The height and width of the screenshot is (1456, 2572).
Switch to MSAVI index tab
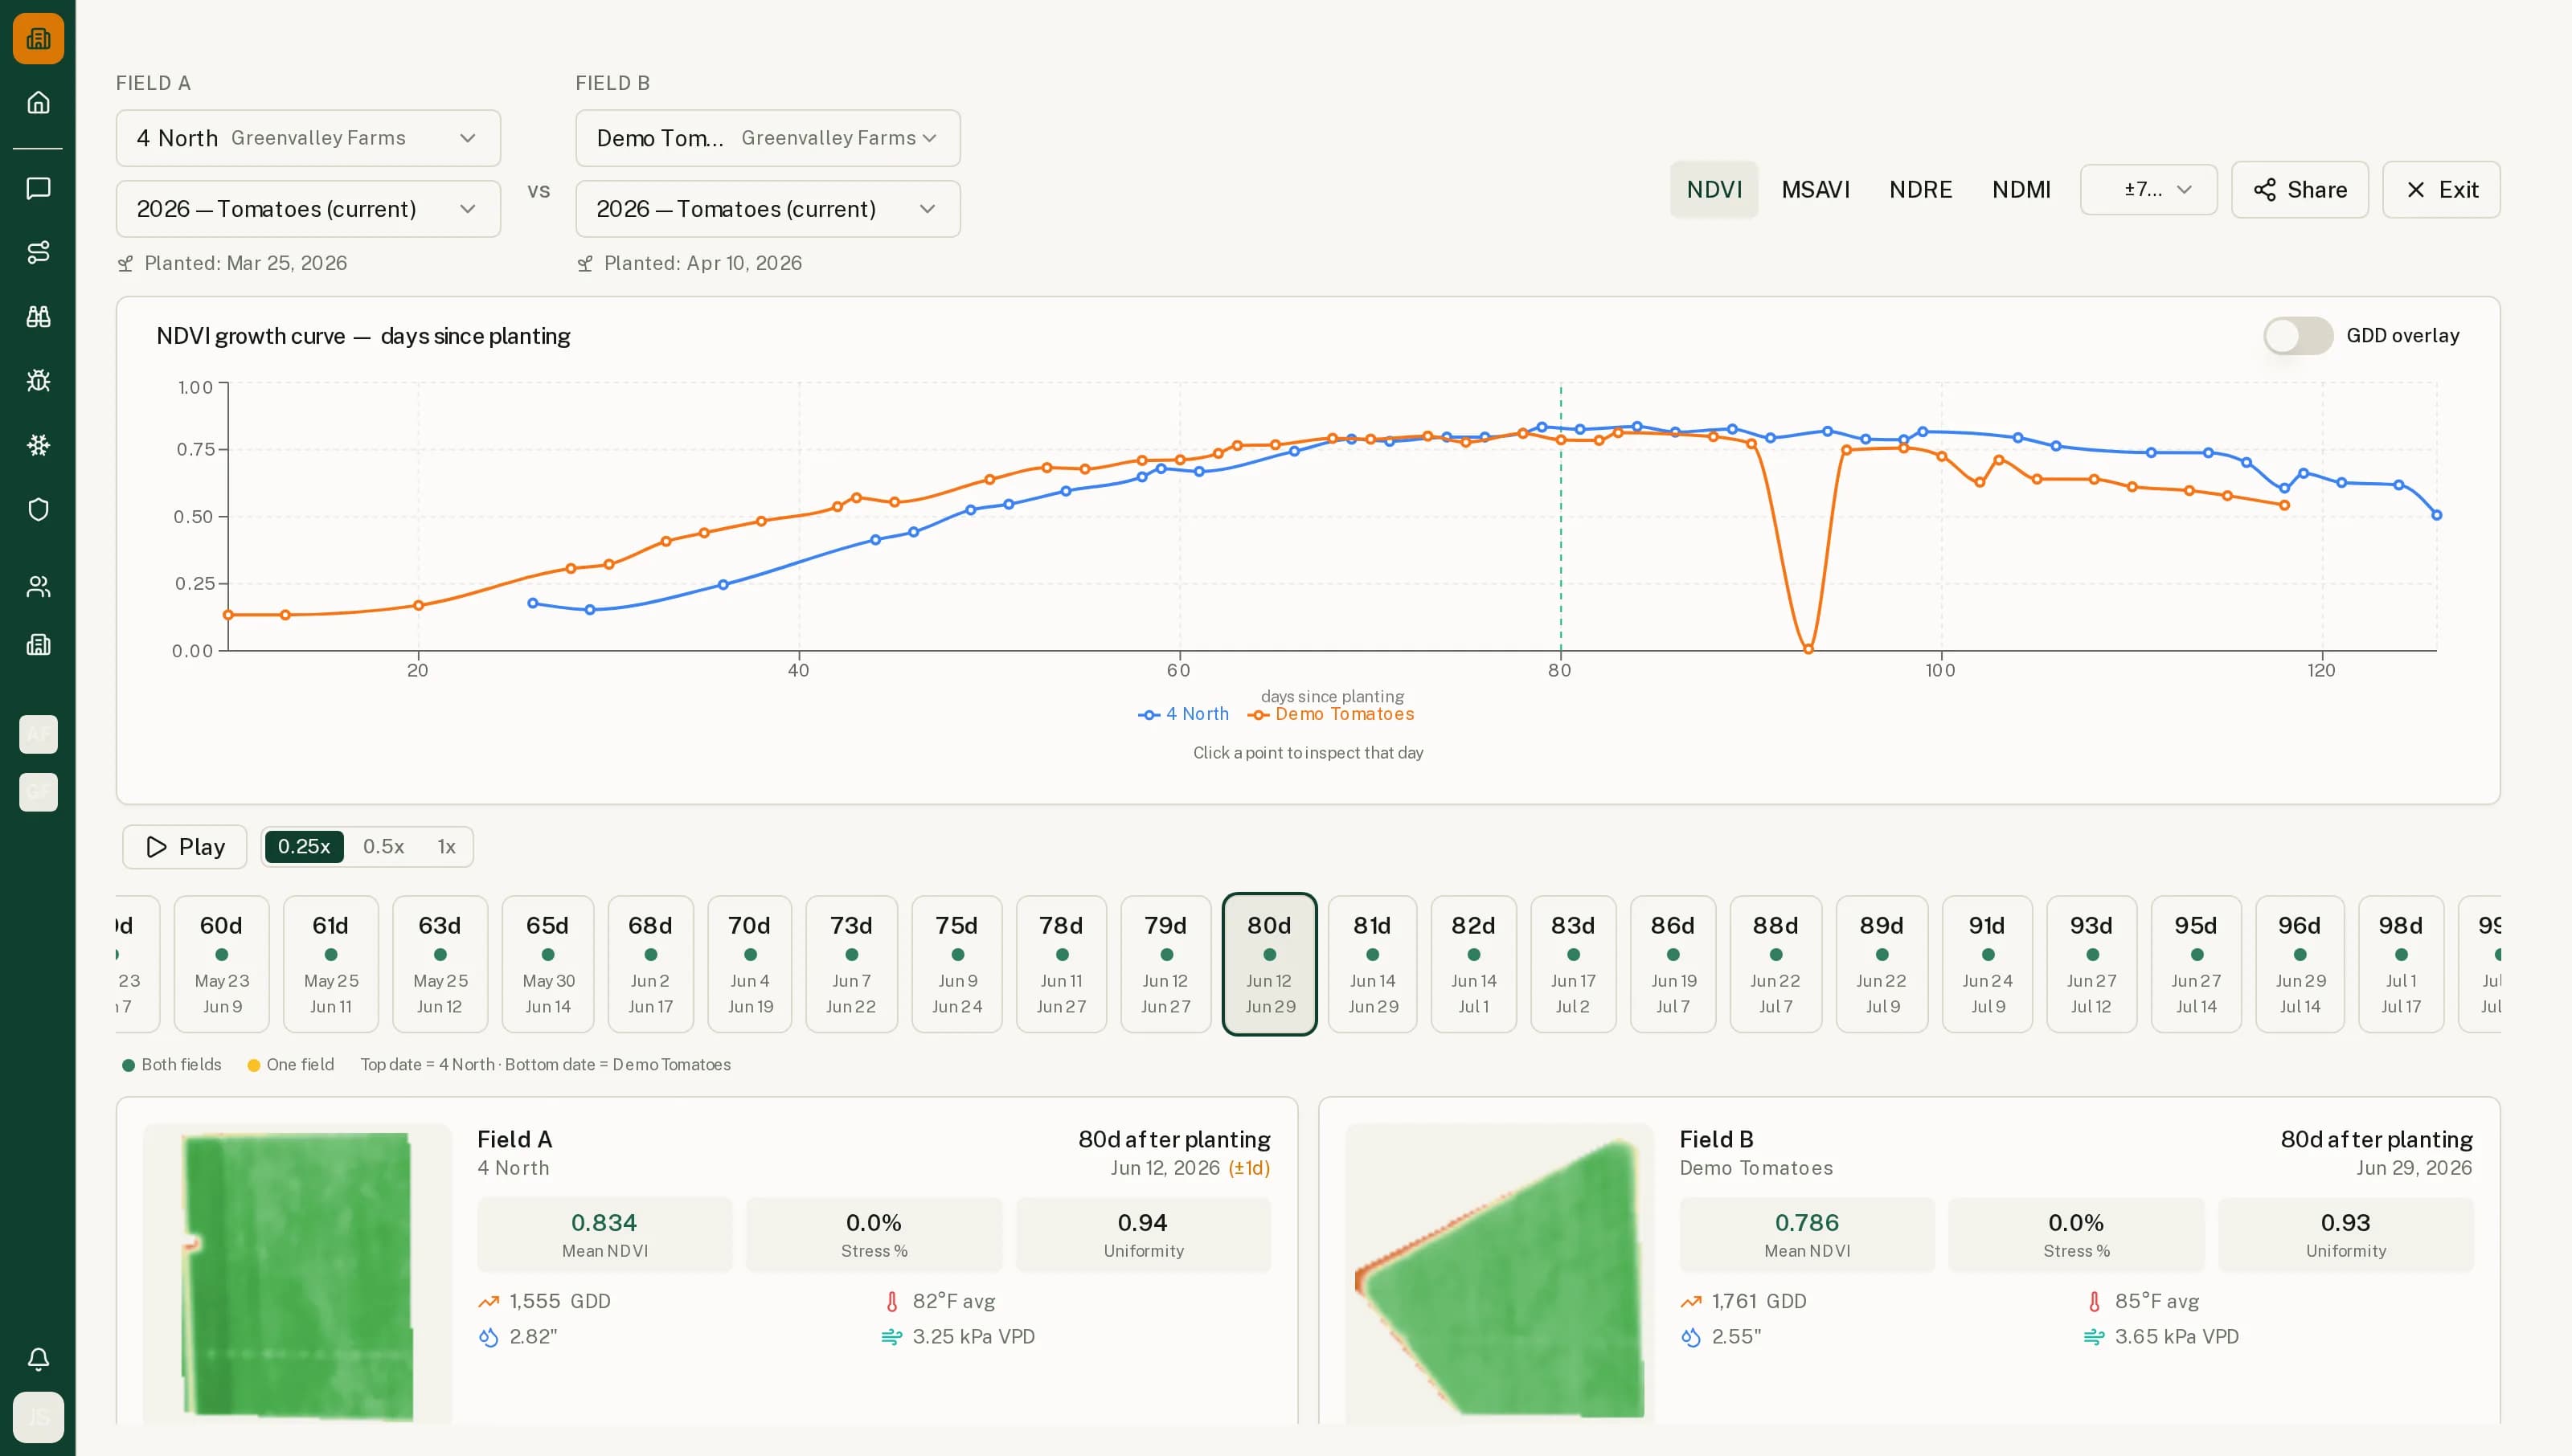point(1815,189)
